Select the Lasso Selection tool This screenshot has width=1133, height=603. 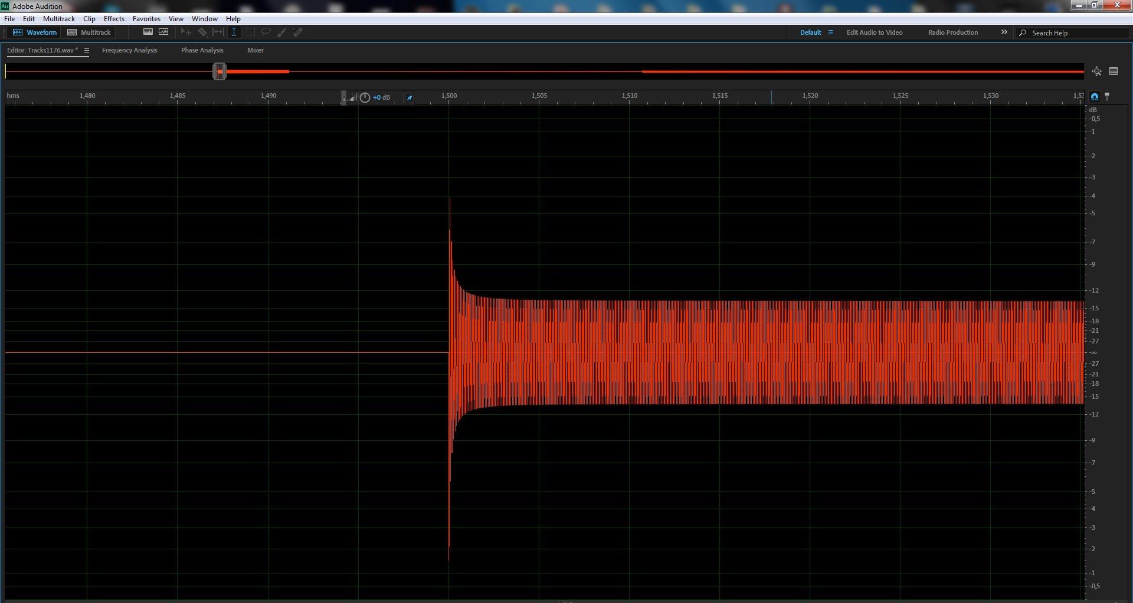[266, 32]
